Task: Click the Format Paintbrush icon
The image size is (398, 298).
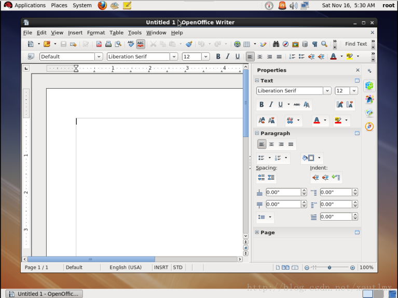Action: 189,44
